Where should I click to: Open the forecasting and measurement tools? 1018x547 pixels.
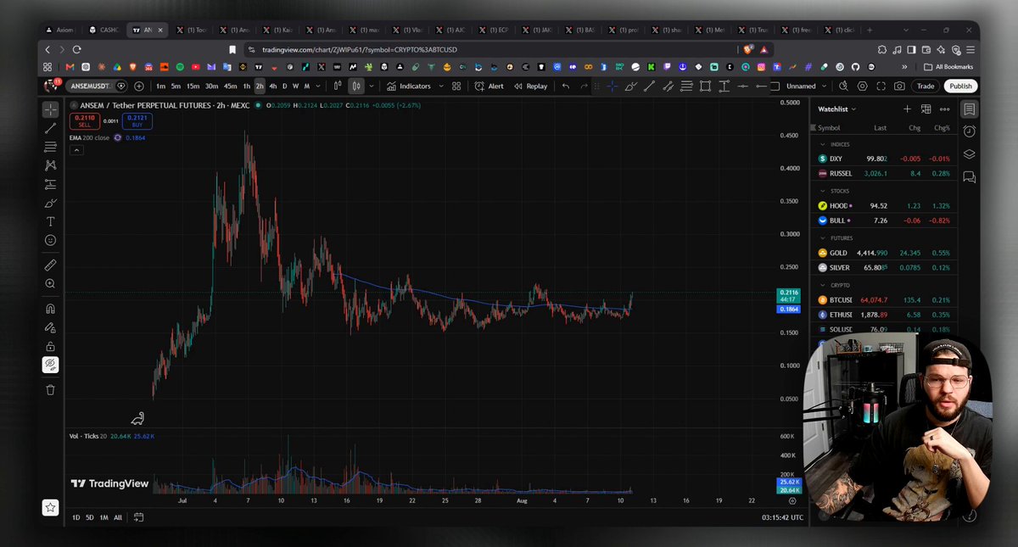(50, 184)
